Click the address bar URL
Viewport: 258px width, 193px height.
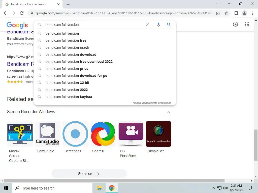click(x=124, y=13)
